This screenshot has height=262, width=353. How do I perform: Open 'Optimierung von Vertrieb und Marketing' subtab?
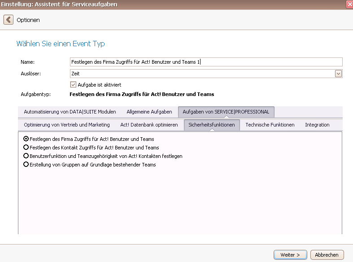point(67,125)
